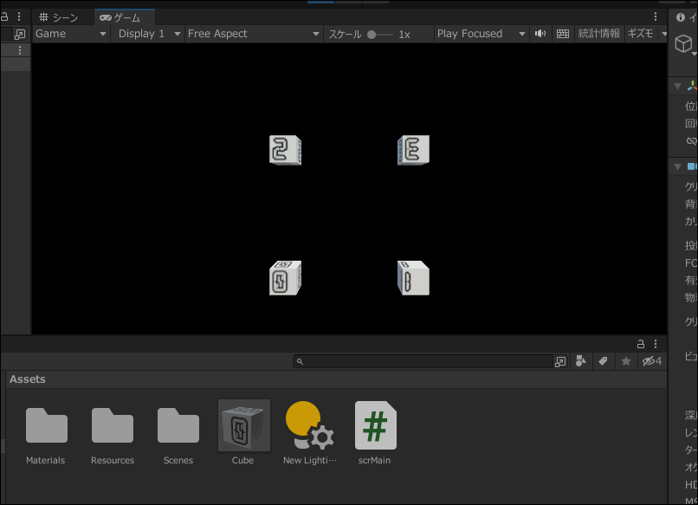Click left panel open-in-window icon
The height and width of the screenshot is (505, 698).
(20, 35)
